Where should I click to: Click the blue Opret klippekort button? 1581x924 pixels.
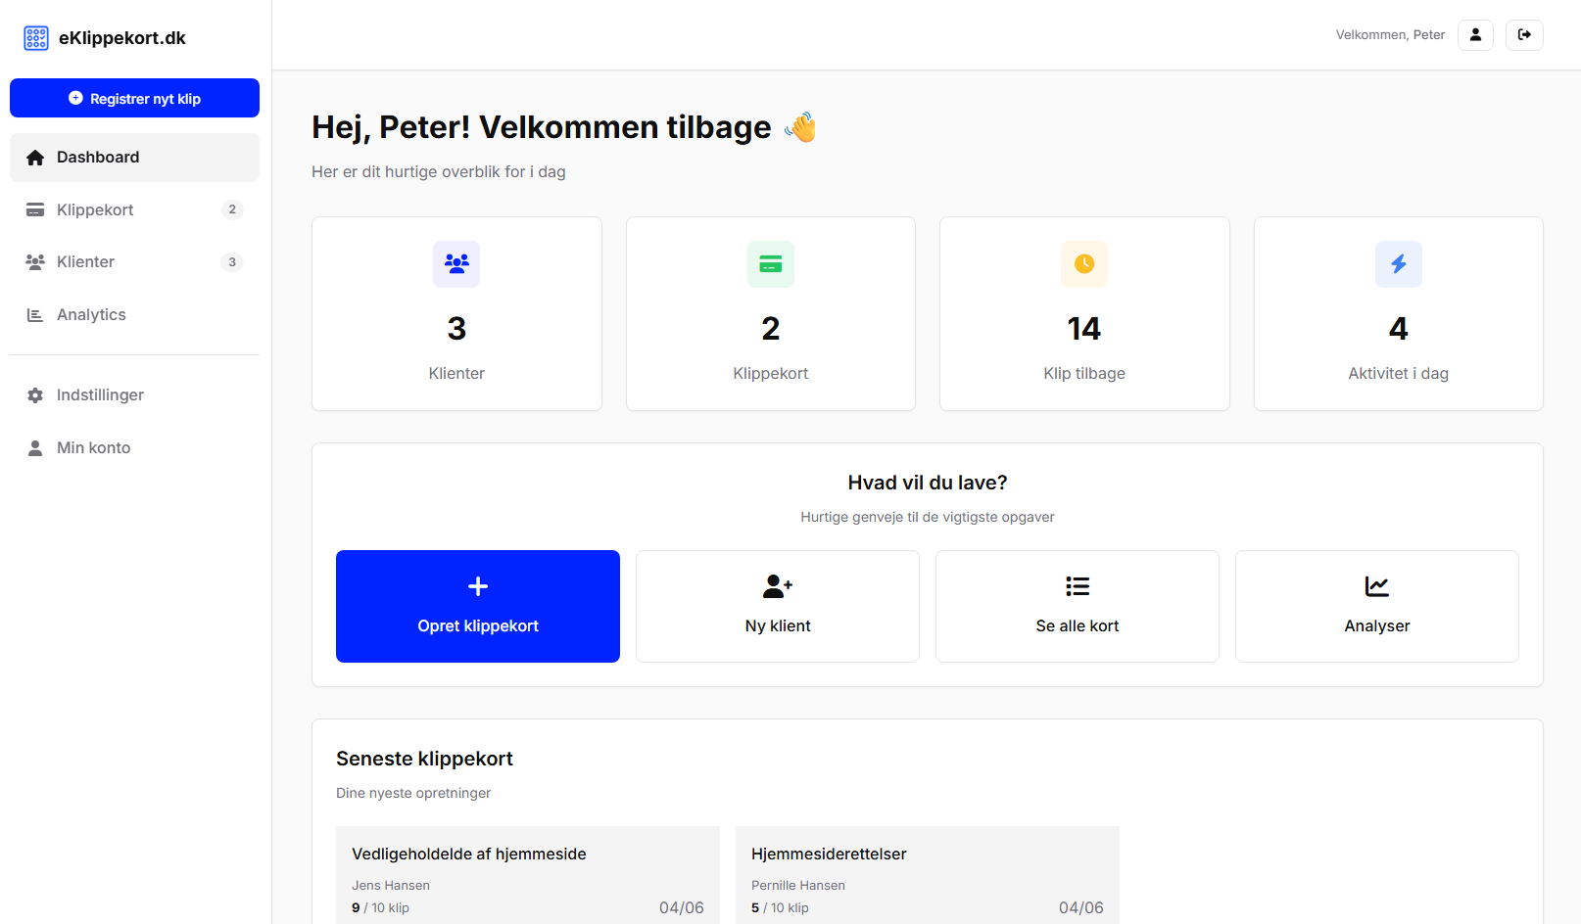477,607
